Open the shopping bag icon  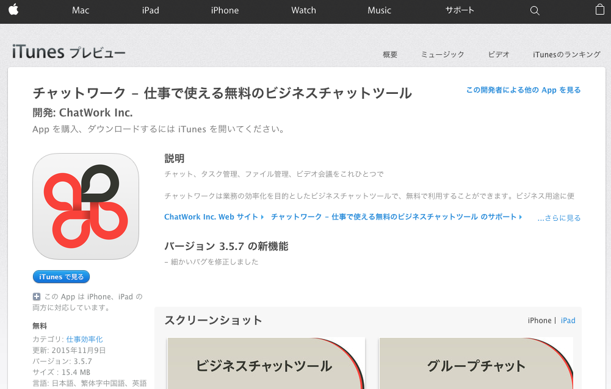[599, 10]
